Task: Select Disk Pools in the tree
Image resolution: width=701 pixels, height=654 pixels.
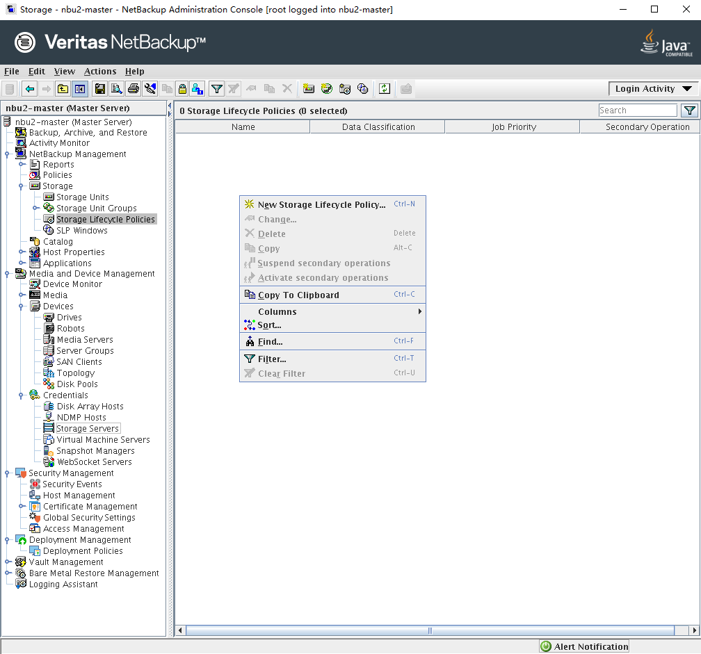Action: 77,384
